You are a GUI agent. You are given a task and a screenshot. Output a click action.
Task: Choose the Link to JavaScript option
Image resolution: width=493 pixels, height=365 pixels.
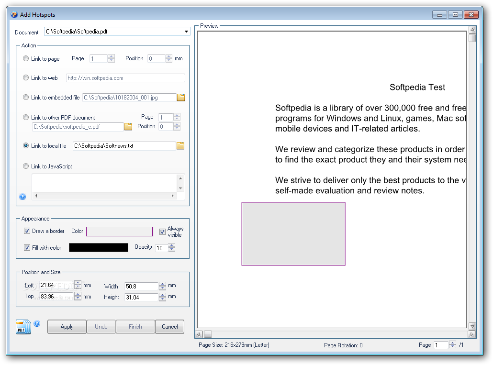tap(26, 166)
